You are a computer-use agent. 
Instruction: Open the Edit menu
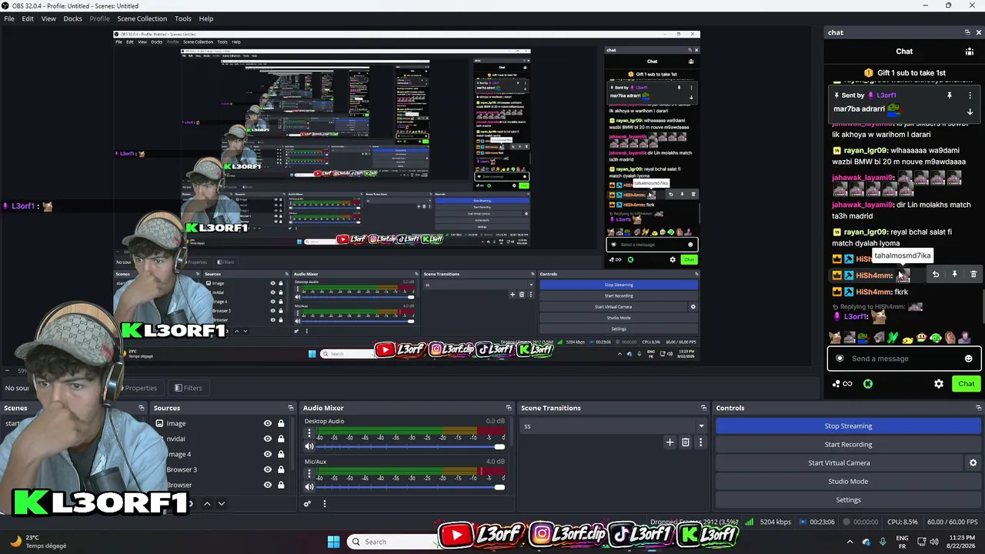point(28,18)
